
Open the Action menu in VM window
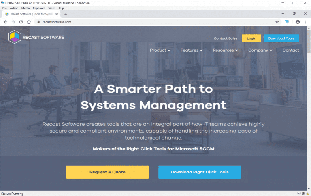(x=14, y=8)
